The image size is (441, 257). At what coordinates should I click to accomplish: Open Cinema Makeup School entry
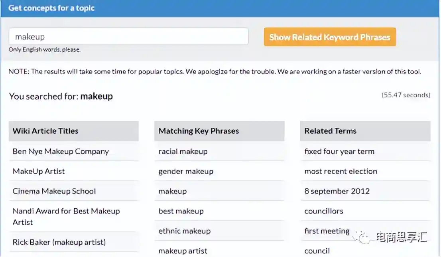(x=54, y=191)
